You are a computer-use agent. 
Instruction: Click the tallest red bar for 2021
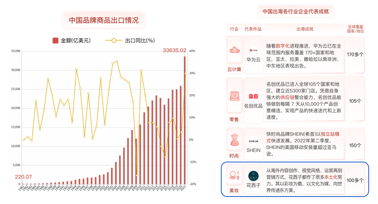coord(185,120)
